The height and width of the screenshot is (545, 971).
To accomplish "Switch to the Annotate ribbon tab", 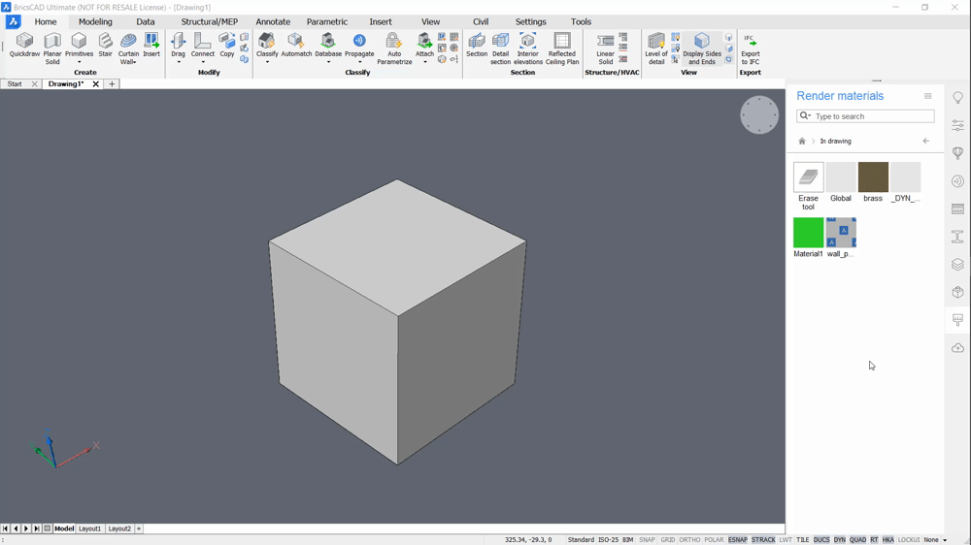I will point(273,21).
